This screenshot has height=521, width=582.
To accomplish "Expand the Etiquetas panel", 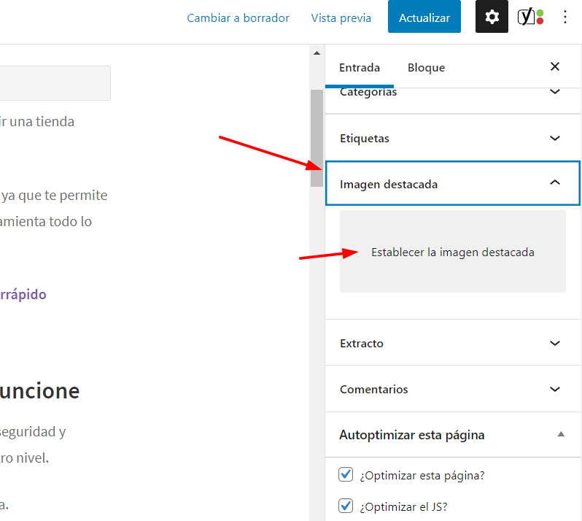I will (452, 138).
